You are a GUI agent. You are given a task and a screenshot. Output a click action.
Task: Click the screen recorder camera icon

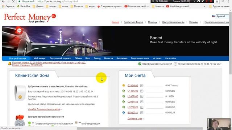click(x=199, y=1)
